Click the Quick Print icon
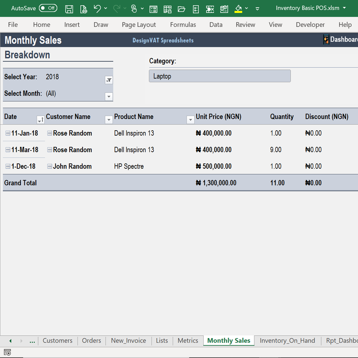This screenshot has height=358, width=358. click(84, 9)
